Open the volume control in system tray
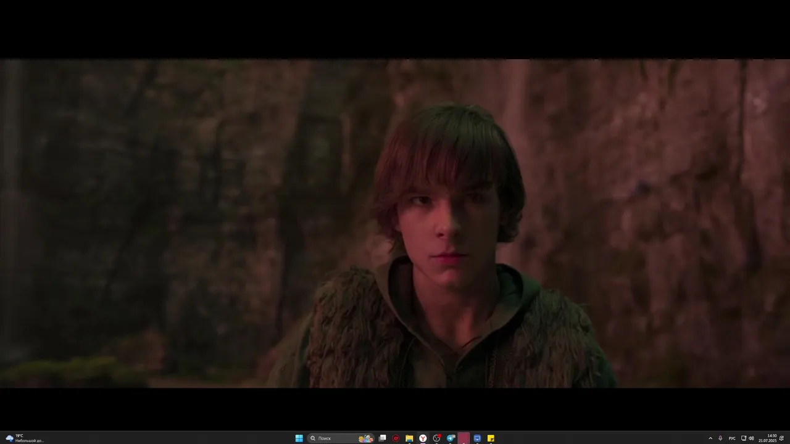 pos(751,438)
